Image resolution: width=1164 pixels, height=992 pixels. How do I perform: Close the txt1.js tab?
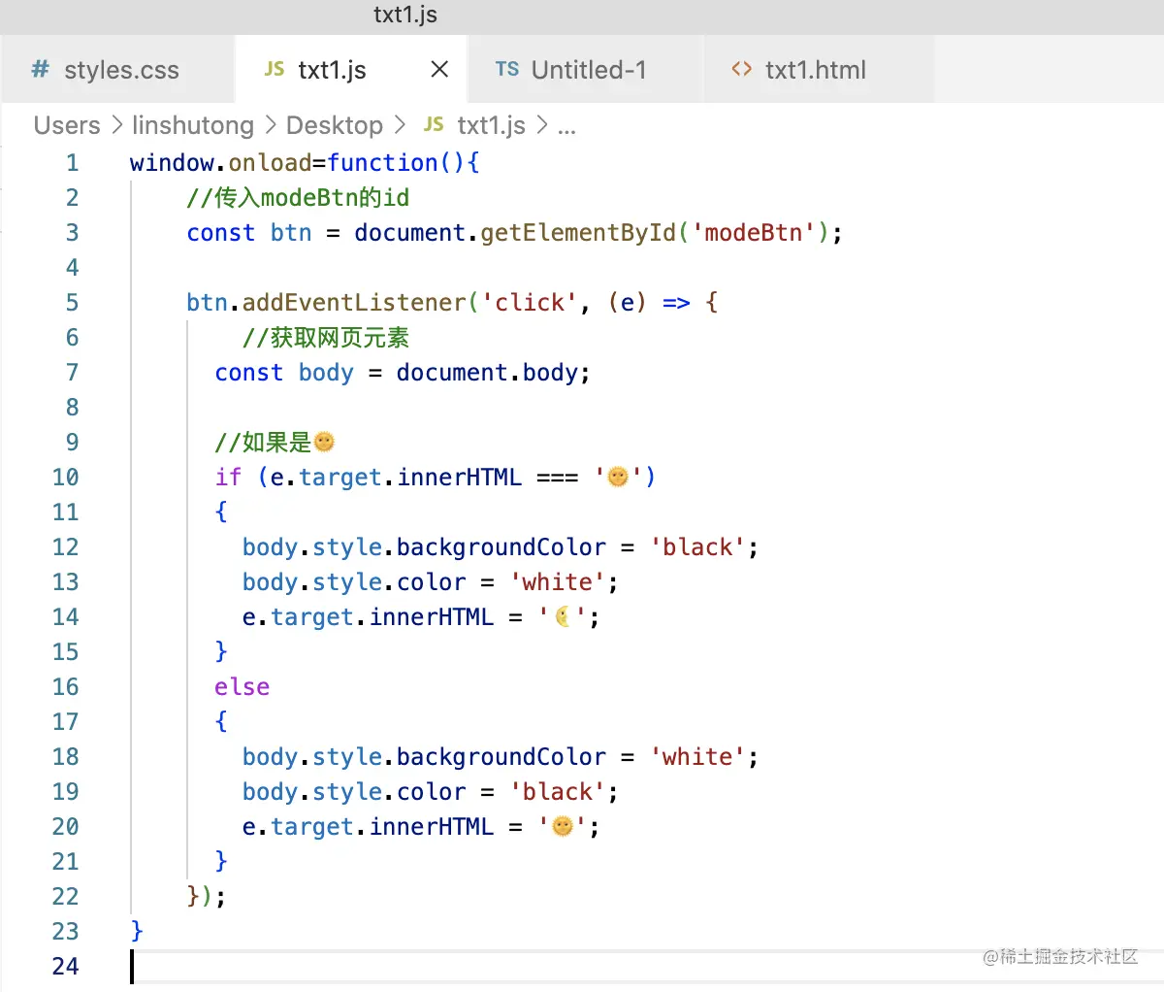(438, 69)
